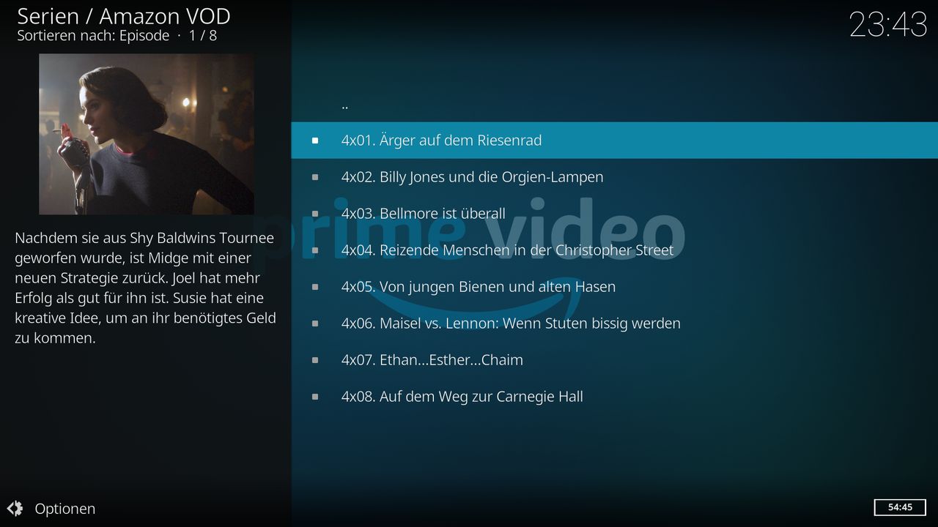Click the square bullet icon beside 4x04
This screenshot has width=938, height=527.
(x=315, y=250)
